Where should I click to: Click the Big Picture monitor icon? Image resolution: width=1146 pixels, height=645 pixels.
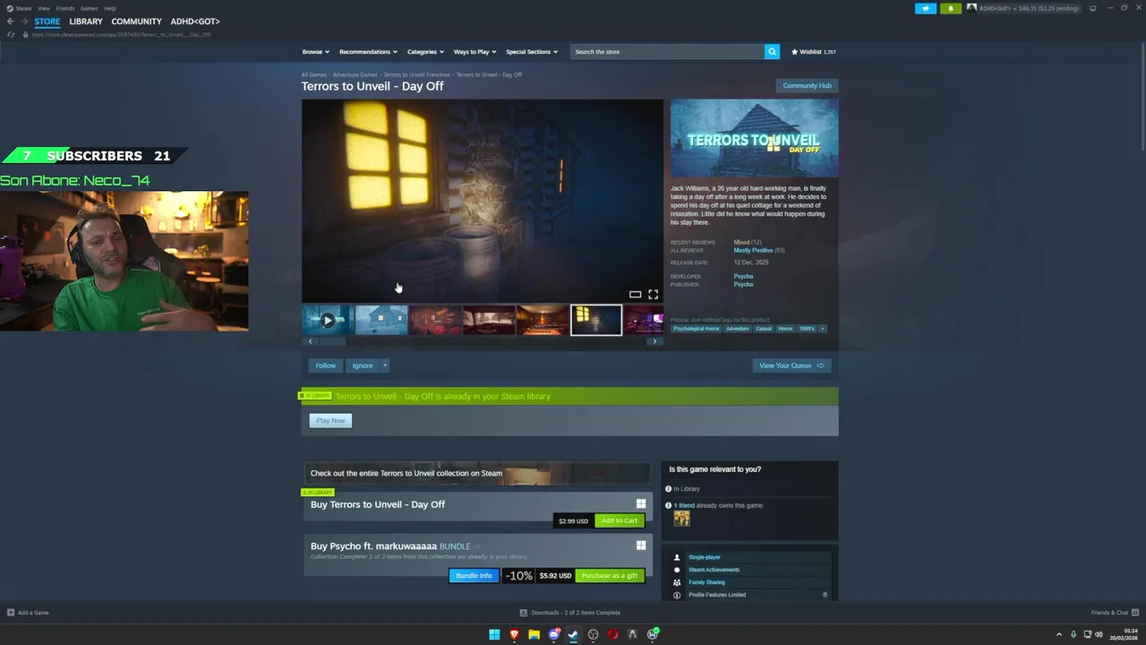point(1092,8)
